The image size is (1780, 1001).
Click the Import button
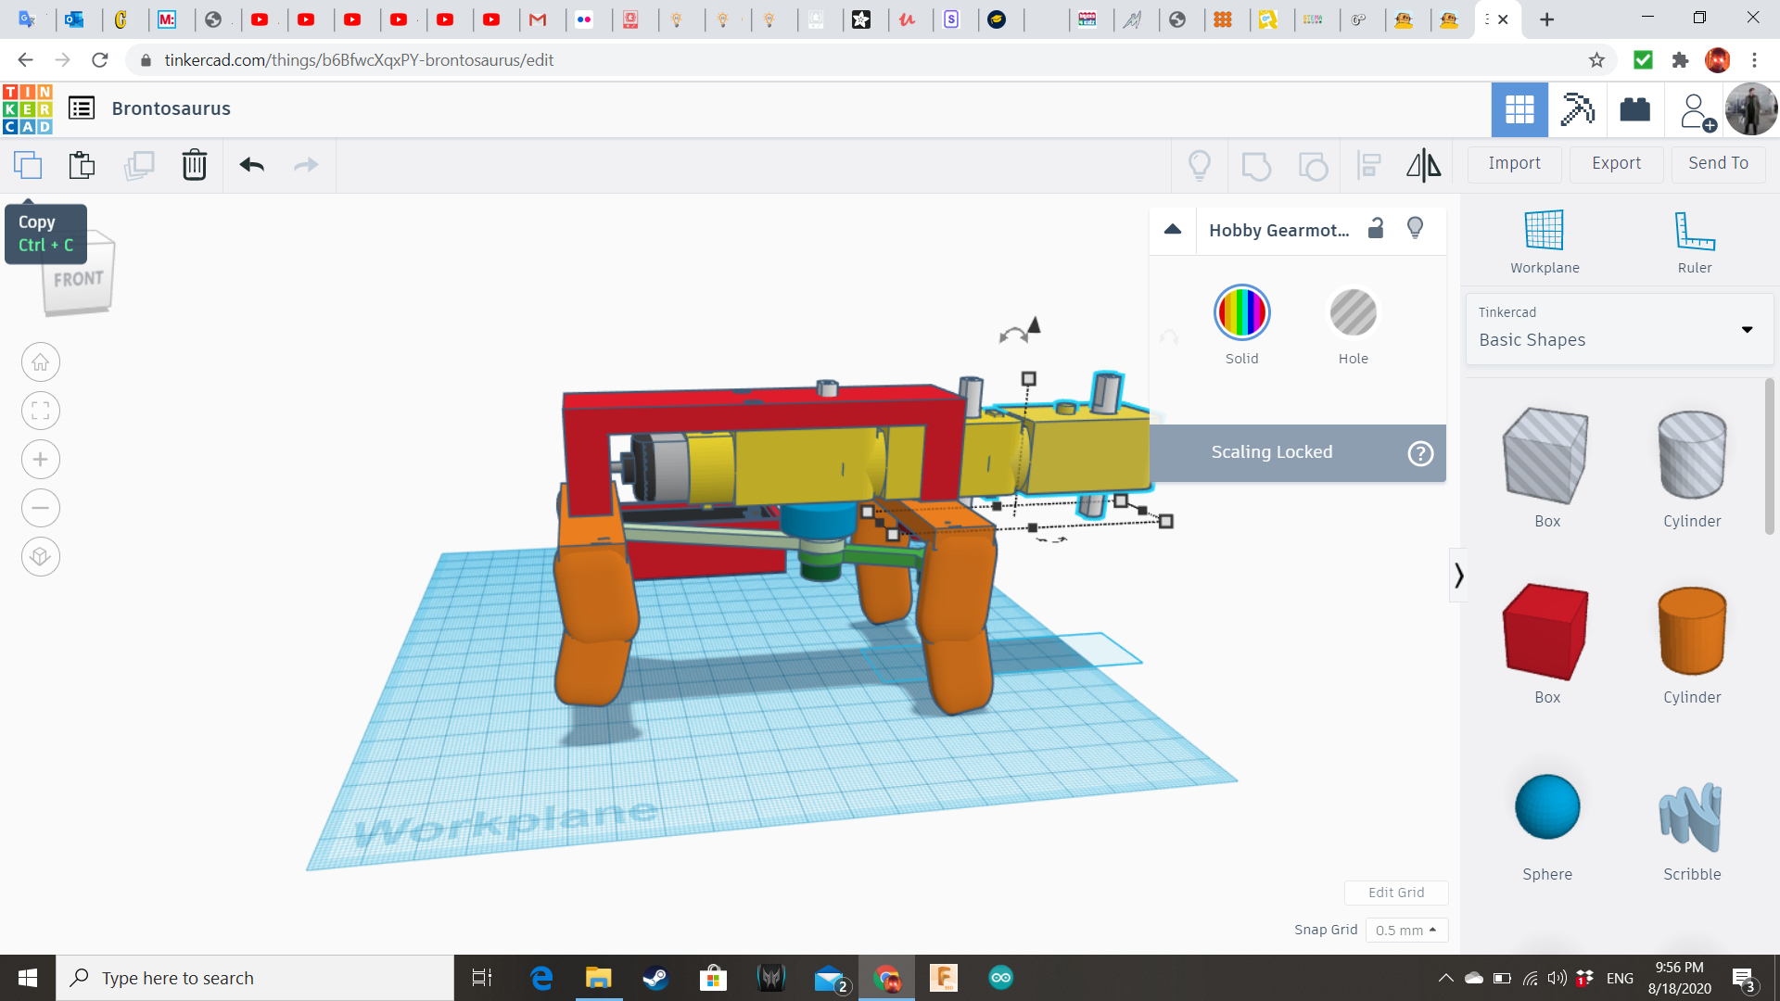point(1514,163)
